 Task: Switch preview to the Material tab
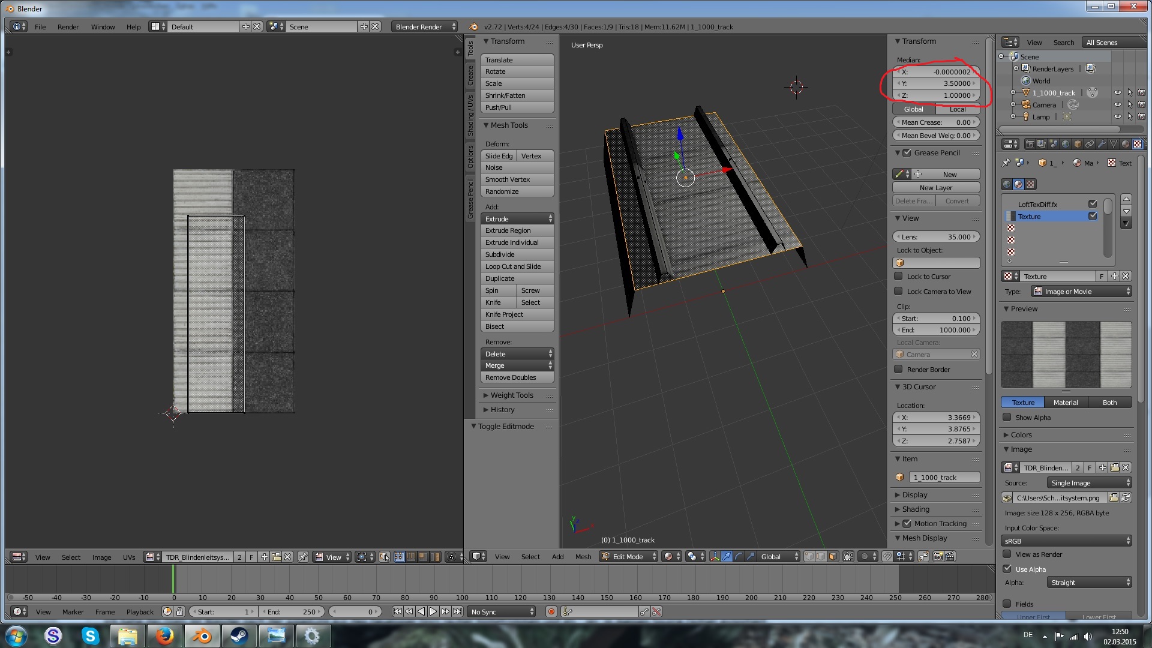(1065, 403)
